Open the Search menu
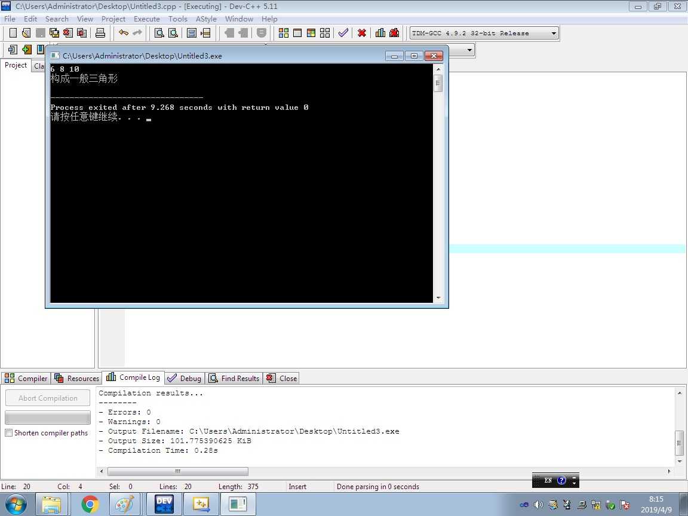This screenshot has height=516, width=688. point(57,19)
